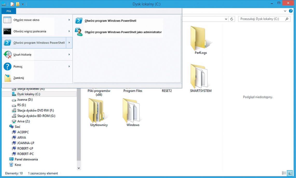The width and height of the screenshot is (296, 178).
Task: Select the Użytkownicy folder
Action: pos(99,113)
